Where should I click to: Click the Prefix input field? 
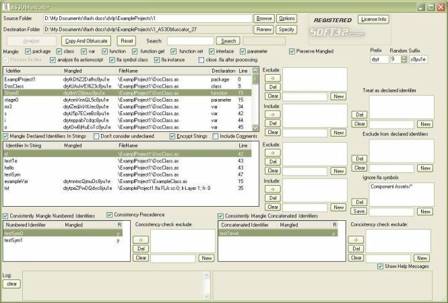(379, 59)
